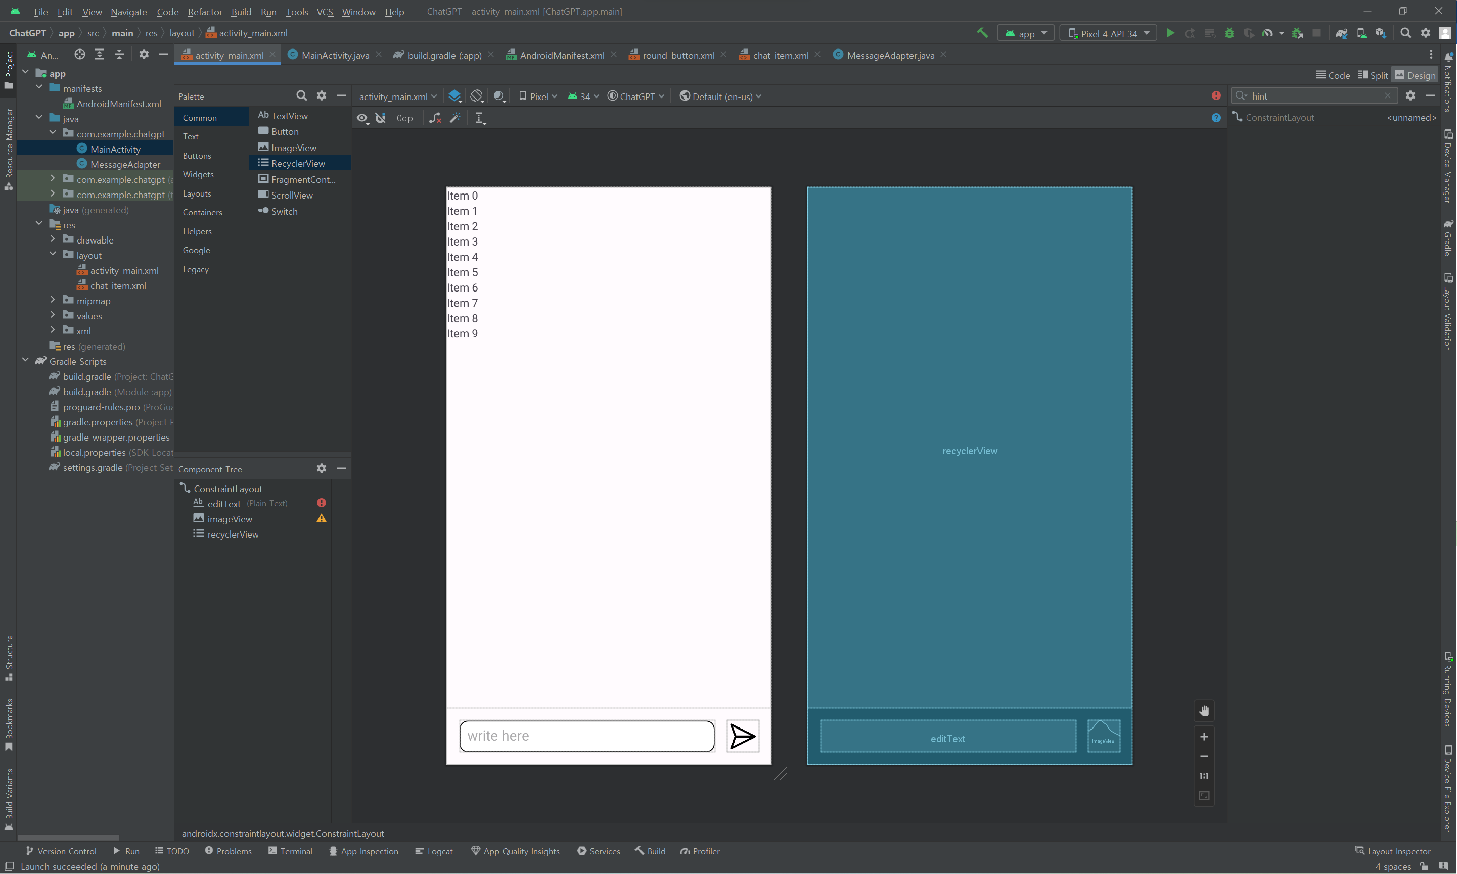Sync project with Gradle files
The width and height of the screenshot is (1457, 874).
1342,33
